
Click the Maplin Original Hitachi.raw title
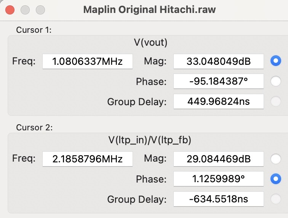(x=149, y=10)
